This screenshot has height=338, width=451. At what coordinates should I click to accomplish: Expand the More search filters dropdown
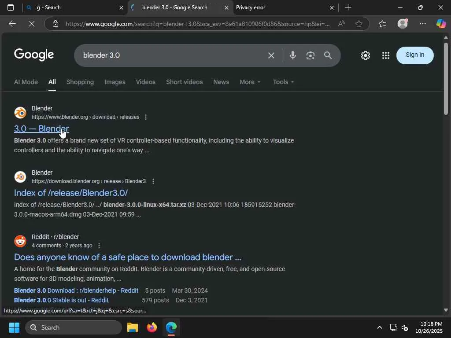[x=250, y=82]
